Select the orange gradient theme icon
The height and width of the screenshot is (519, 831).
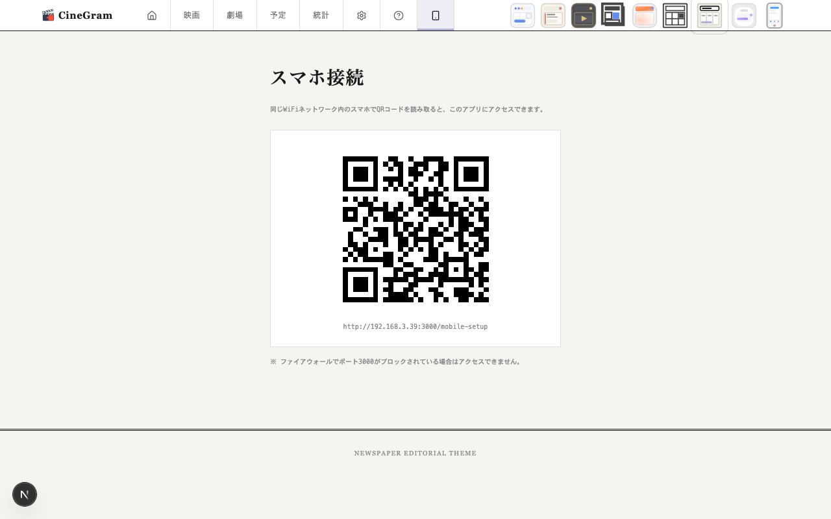(643, 15)
